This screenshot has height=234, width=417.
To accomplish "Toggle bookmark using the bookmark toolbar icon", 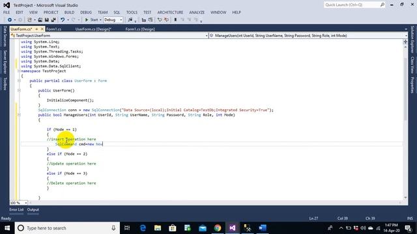I will 175,20.
